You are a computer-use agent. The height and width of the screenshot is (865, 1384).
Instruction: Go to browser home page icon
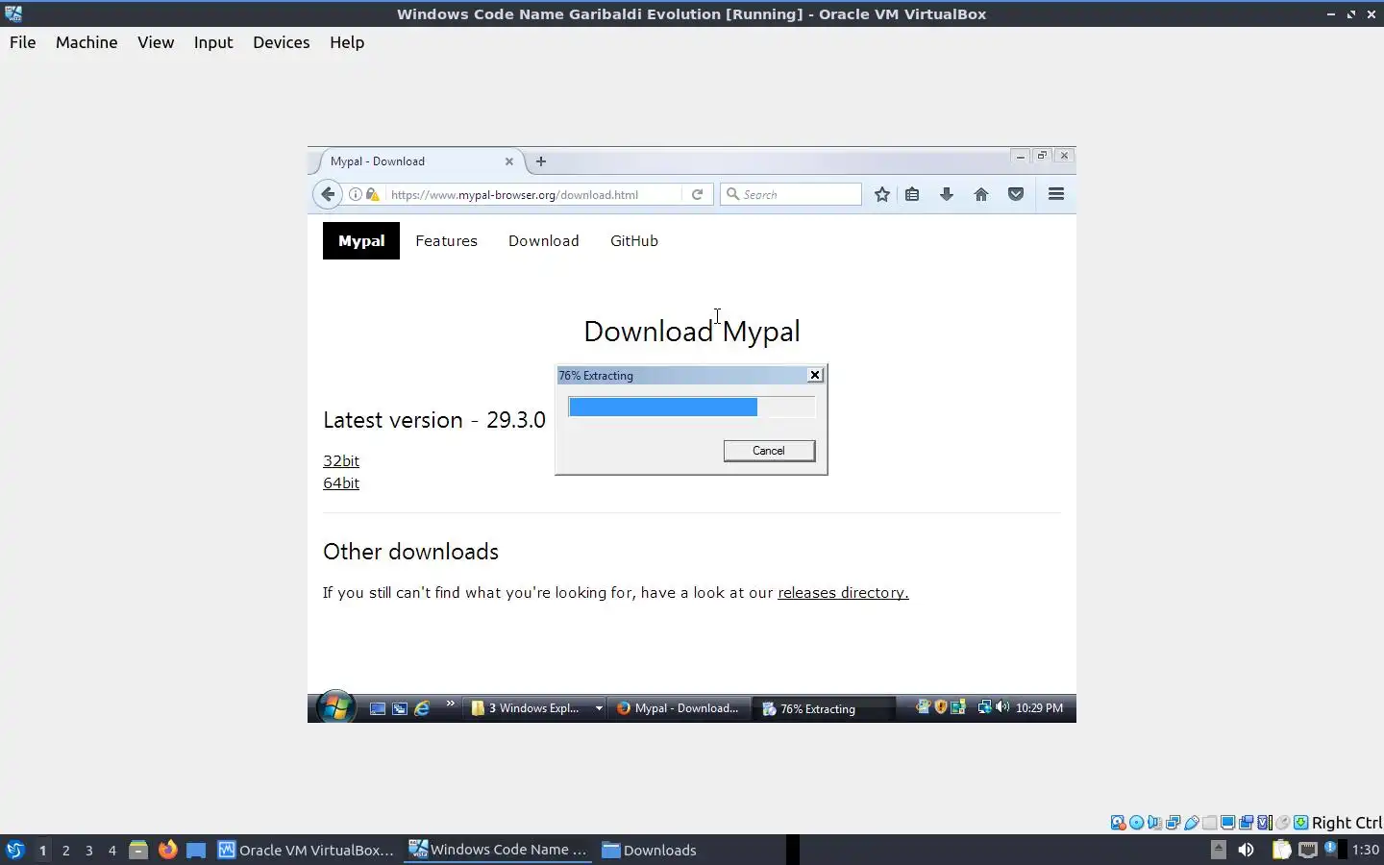pos(981,194)
